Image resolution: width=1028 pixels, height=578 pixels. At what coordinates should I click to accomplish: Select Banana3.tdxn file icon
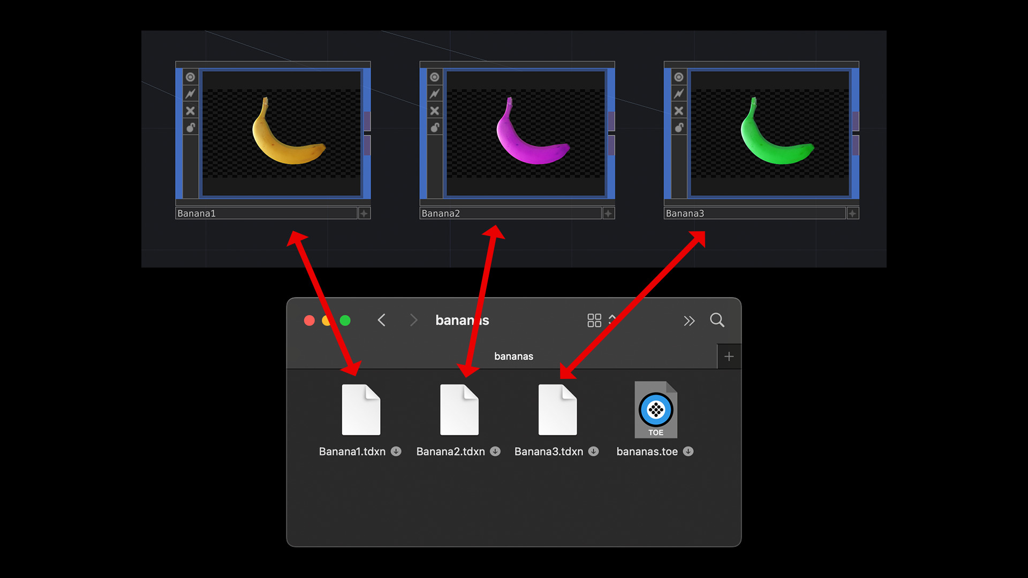[558, 409]
